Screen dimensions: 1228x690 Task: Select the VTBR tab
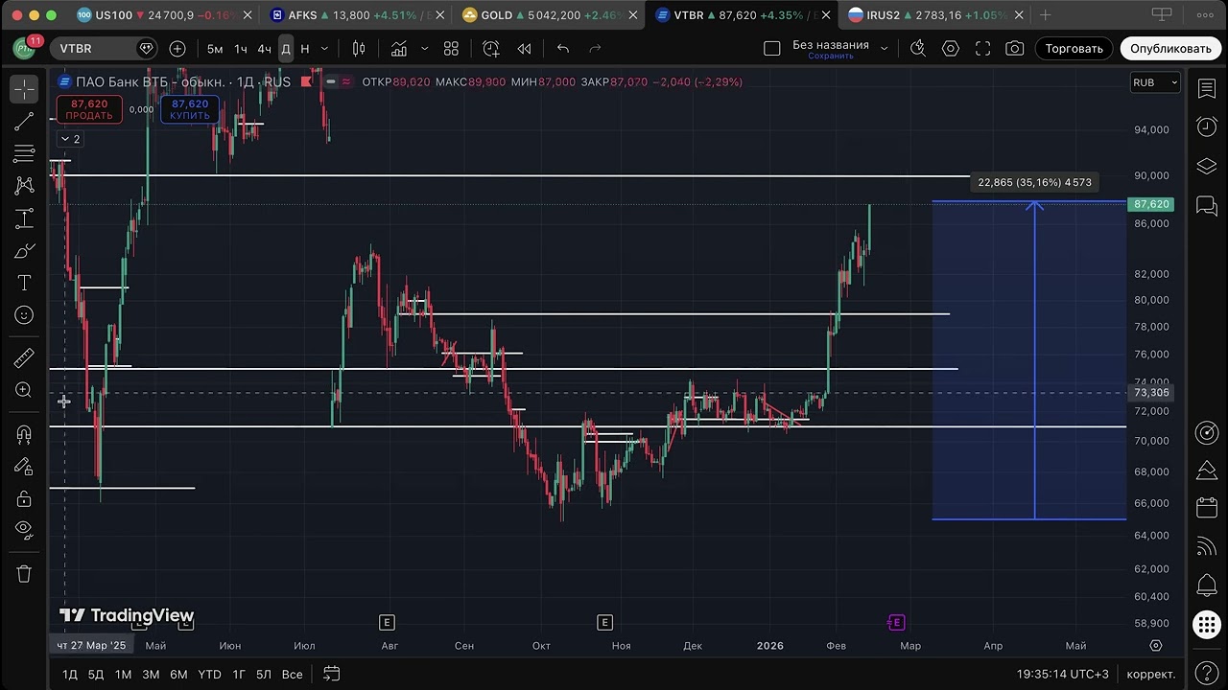click(741, 15)
